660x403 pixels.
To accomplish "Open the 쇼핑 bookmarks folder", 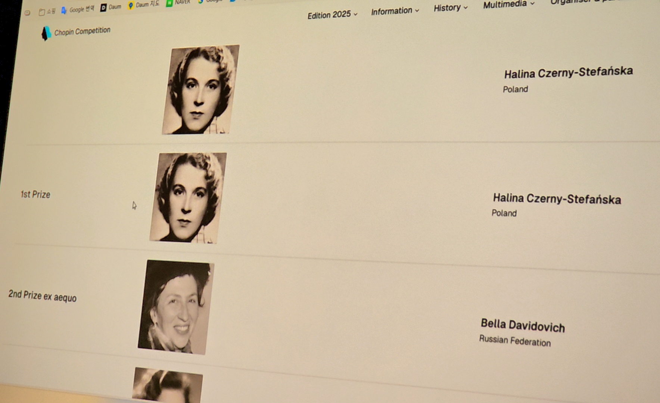I will [x=47, y=12].
